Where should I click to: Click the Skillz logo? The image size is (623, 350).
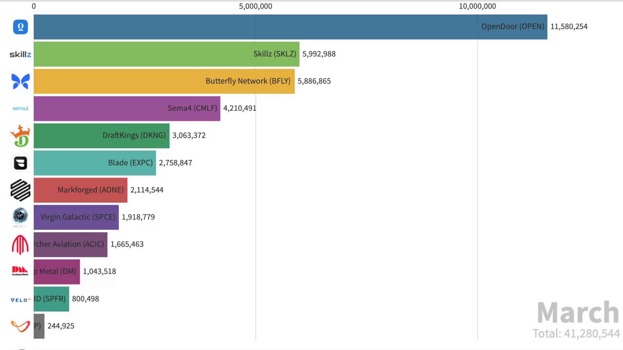pos(20,54)
